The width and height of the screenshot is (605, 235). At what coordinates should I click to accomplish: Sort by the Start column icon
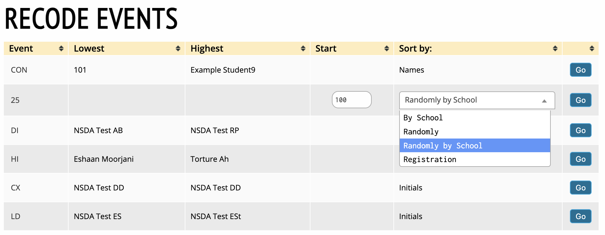tap(386, 48)
